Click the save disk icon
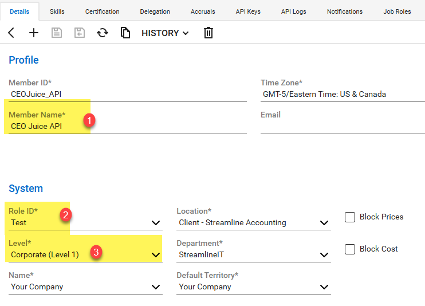The width and height of the screenshot is (425, 306). click(56, 33)
